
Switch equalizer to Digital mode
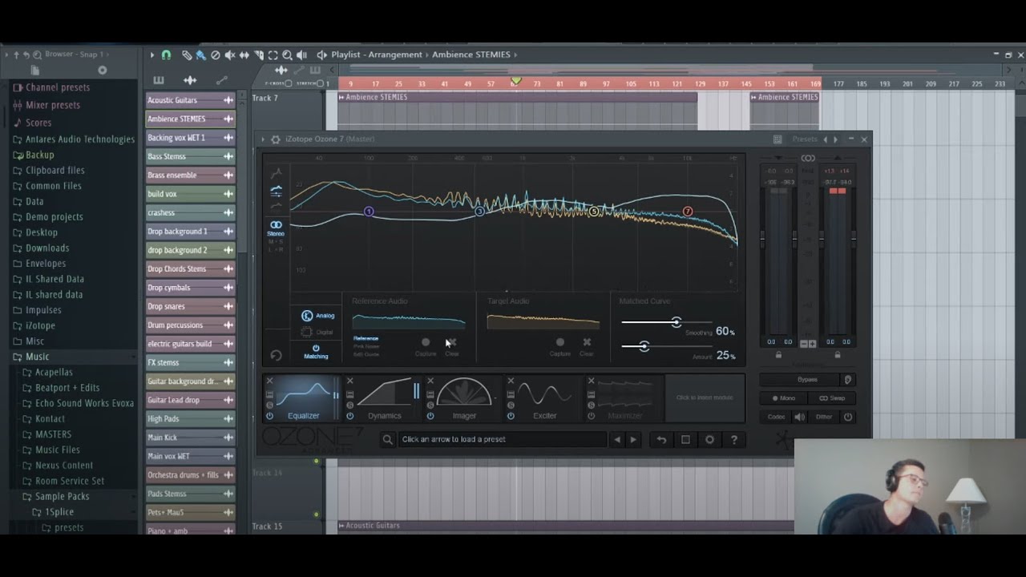[x=317, y=332]
